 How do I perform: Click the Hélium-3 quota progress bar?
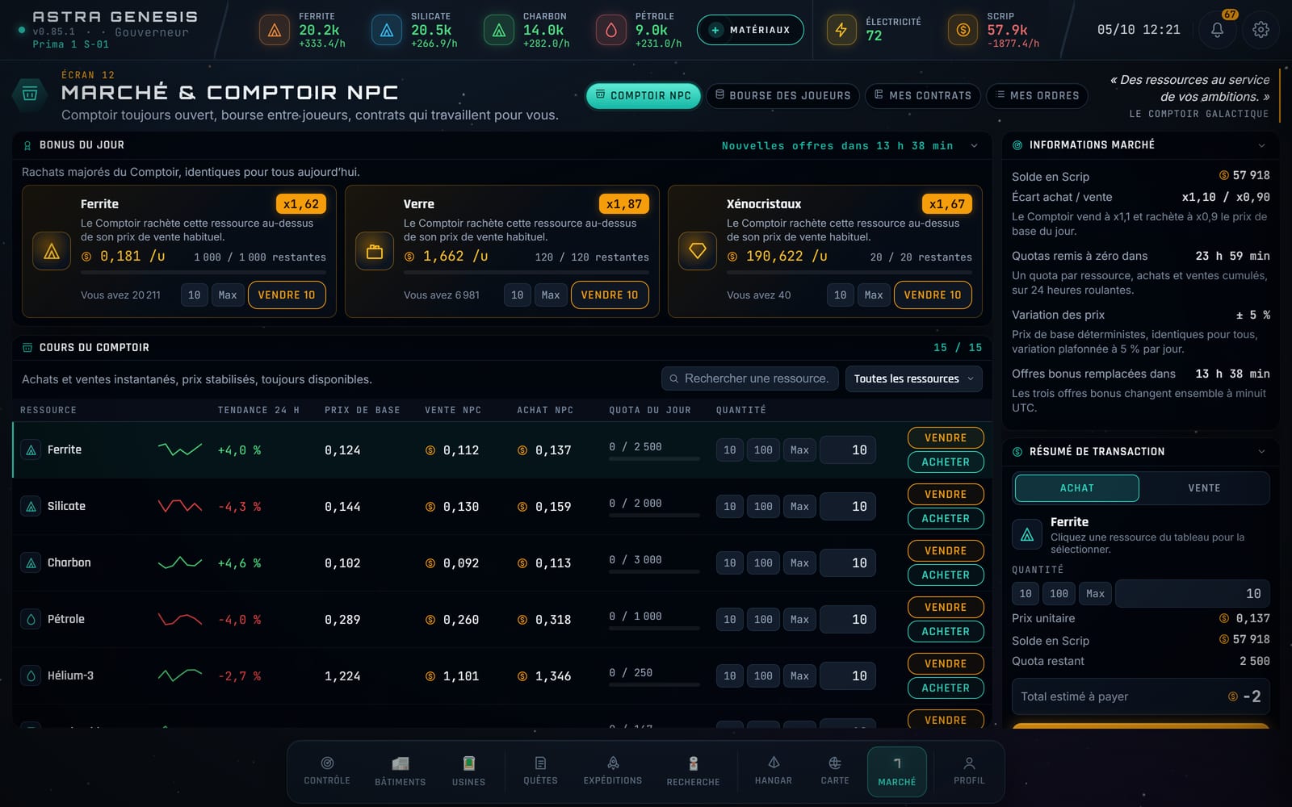[655, 684]
